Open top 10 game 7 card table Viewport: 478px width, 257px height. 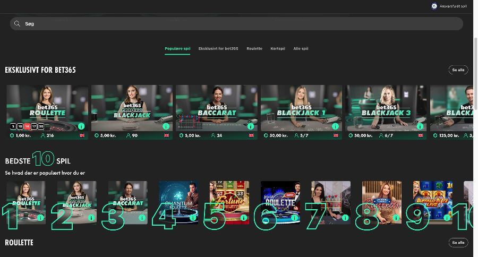(331, 202)
